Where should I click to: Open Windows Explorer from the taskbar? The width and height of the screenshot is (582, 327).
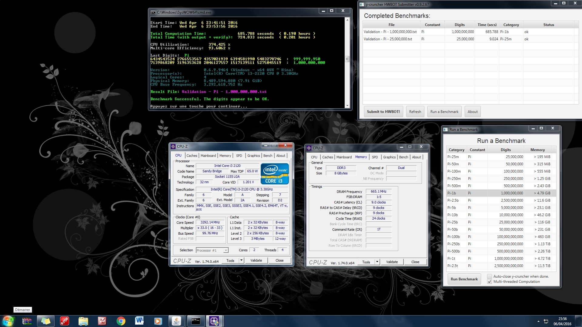[x=83, y=321]
